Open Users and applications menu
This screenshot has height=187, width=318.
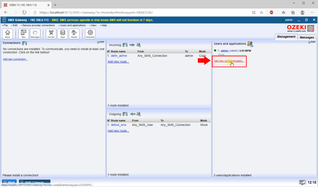click(72, 25)
